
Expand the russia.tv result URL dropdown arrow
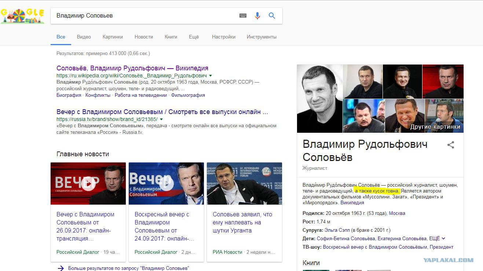click(x=161, y=119)
